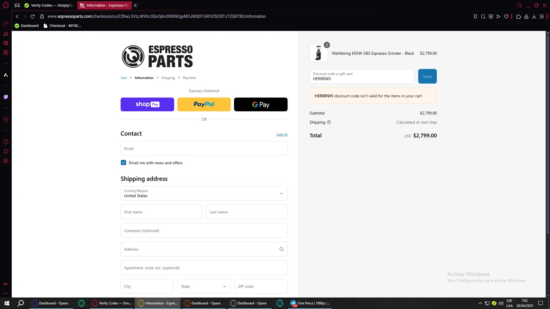Image resolution: width=550 pixels, height=309 pixels.
Task: Open My Flow send icon
Action: coord(498,16)
